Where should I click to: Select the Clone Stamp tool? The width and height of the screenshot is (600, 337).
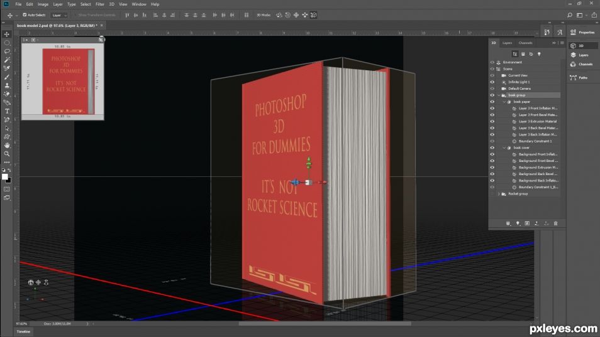[7, 85]
